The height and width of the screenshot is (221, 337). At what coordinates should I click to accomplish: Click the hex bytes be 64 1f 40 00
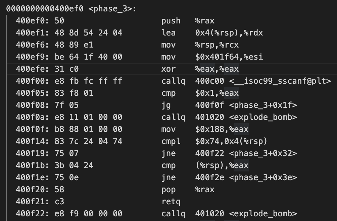pos(88,57)
